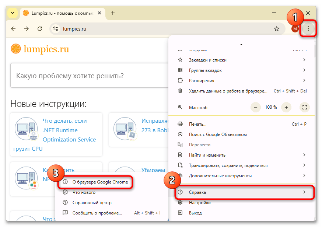Open 'Что нового' in submenu
The image size is (322, 227).
coord(112,192)
